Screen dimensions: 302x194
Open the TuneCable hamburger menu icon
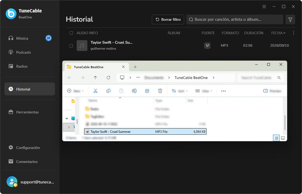(x=264, y=6)
